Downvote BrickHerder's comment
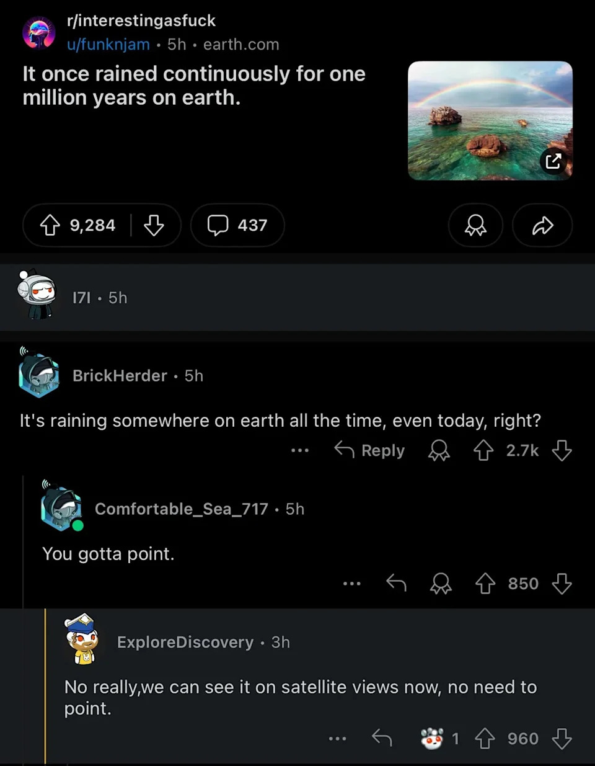Screen dimensions: 595x766 pyautogui.click(x=562, y=450)
